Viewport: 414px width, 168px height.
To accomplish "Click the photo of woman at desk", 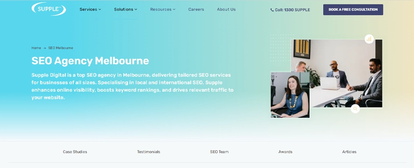I will [290, 95].
